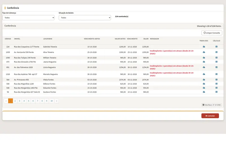Open calculation icon for Alice Teixeira

click(216, 52)
